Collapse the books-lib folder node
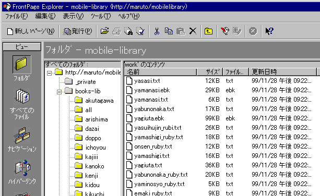 (59, 92)
